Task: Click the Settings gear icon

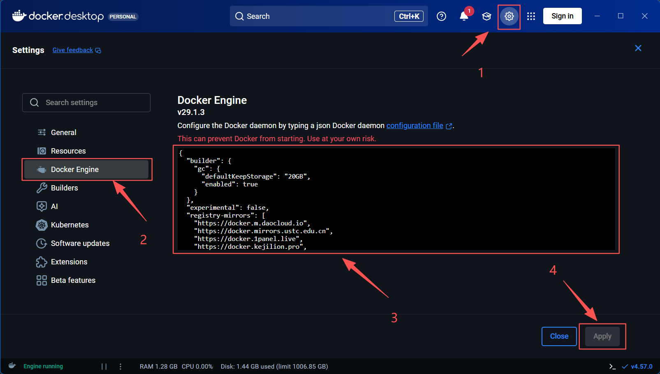Action: point(509,16)
